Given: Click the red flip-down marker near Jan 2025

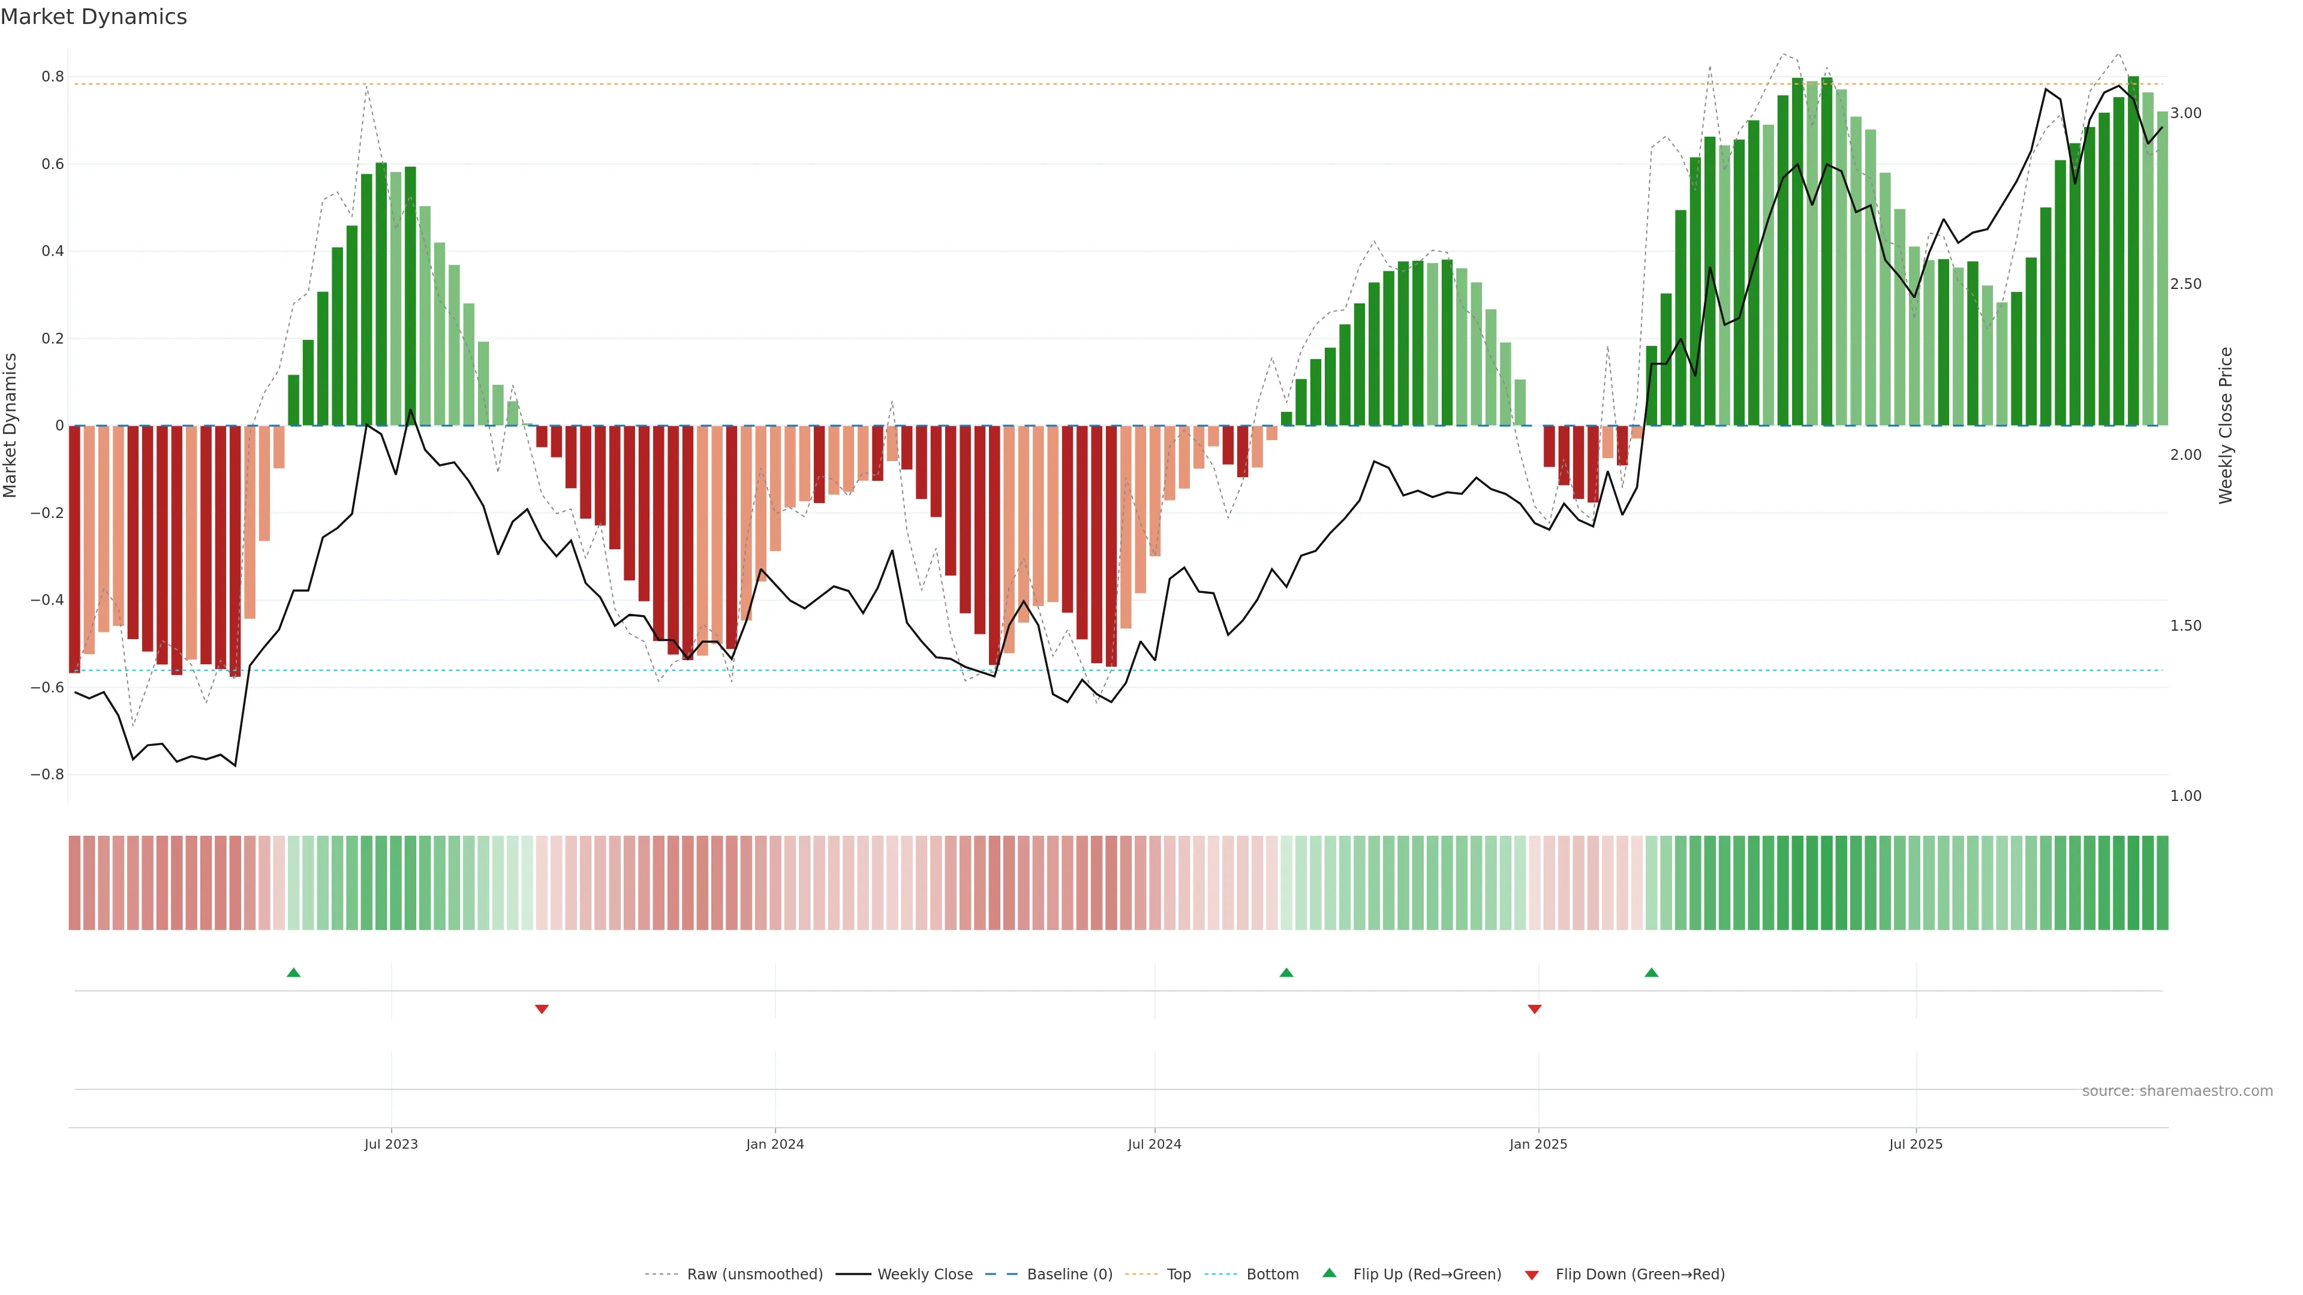Looking at the screenshot, I should [1534, 1009].
